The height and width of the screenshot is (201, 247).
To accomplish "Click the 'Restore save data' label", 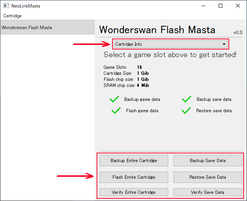I will (x=214, y=111).
